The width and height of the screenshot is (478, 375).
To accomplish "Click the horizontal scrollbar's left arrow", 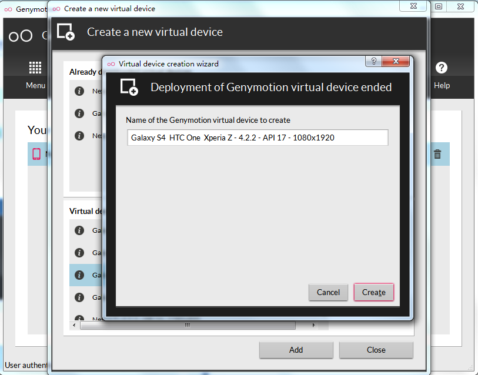I will (74, 325).
